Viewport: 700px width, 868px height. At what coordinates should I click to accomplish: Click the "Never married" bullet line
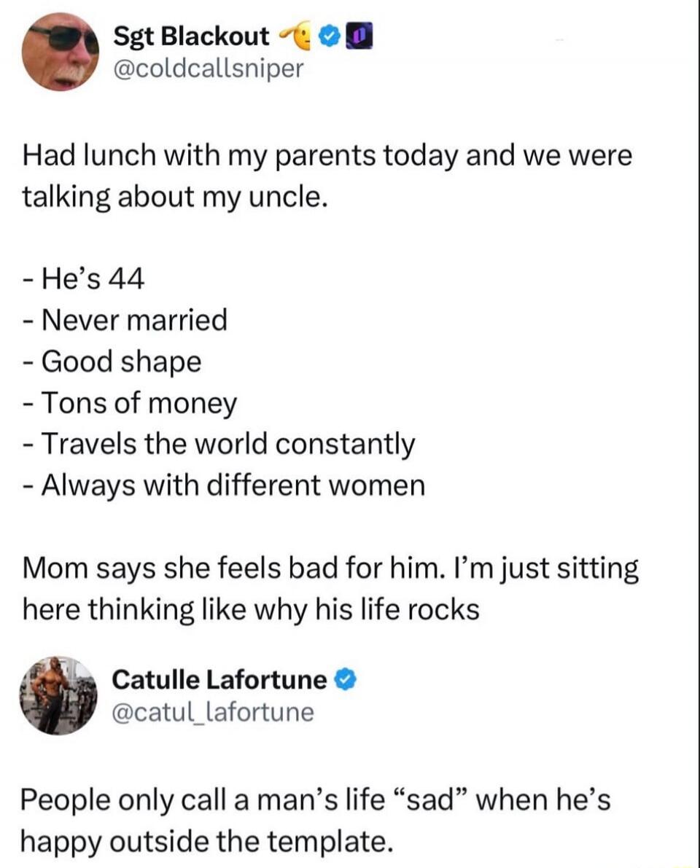pyautogui.click(x=124, y=319)
